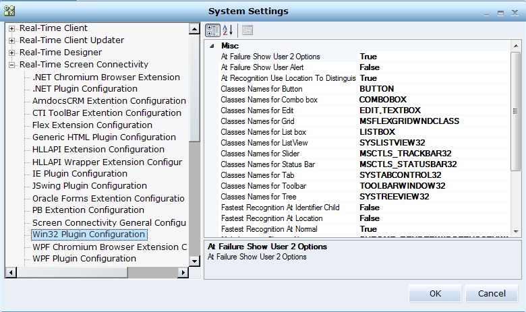Viewport: 526px width, 312px height.
Task: Click the System Settings title bar icon
Action: pyautogui.click(x=9, y=11)
